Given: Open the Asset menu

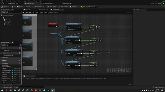Looking at the screenshot, I should pos(15,1).
